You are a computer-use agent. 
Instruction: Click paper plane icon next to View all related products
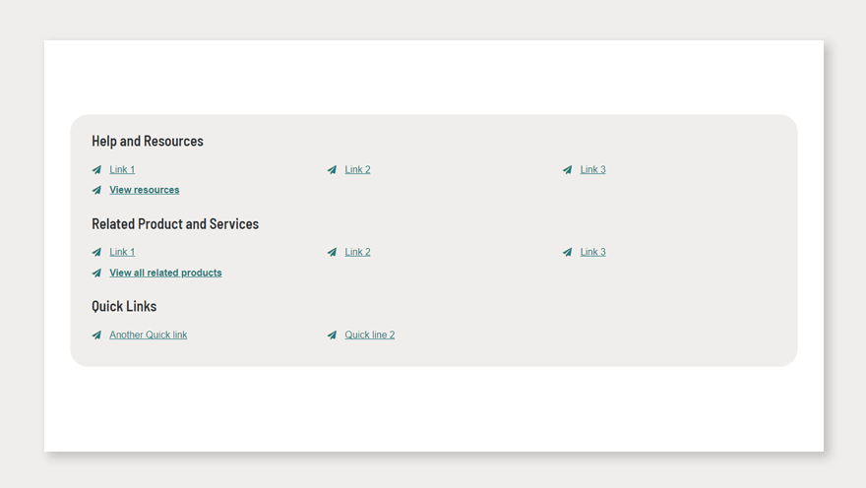point(96,274)
